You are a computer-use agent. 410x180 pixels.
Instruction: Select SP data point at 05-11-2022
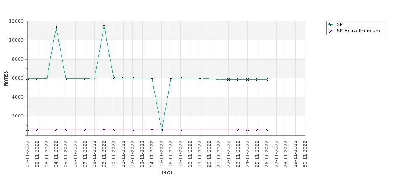66,78
